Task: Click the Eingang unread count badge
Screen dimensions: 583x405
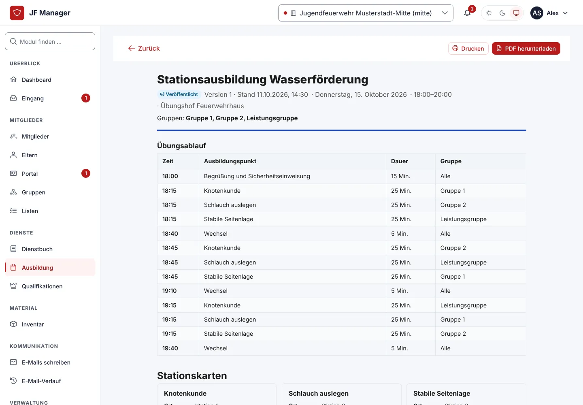Action: 86,98
